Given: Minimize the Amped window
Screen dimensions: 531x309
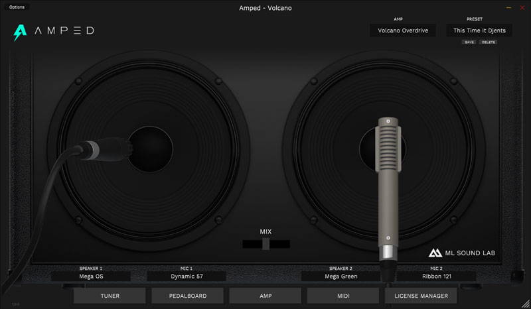Looking at the screenshot, I should 508,7.
